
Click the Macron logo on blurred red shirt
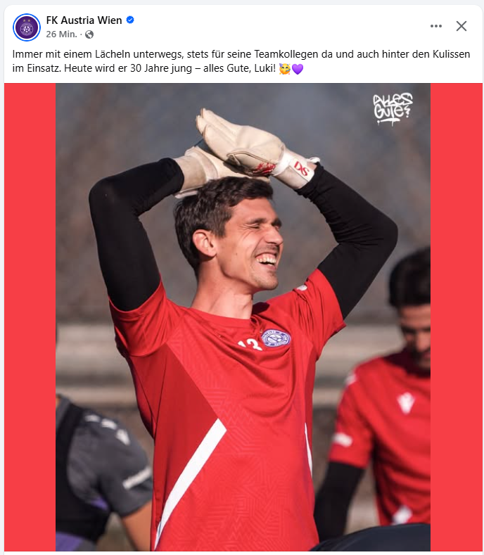point(405,403)
